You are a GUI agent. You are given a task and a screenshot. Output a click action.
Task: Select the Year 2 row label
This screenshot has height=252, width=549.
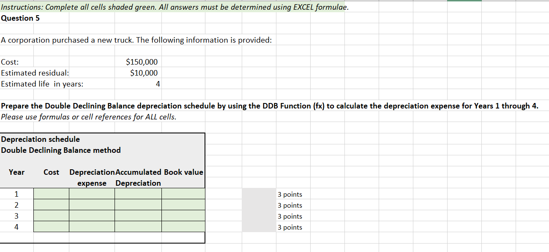pos(16,205)
